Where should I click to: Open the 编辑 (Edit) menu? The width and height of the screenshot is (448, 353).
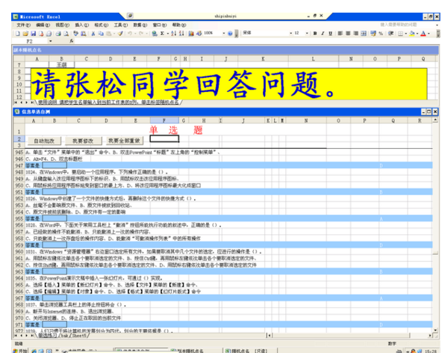tap(43, 25)
